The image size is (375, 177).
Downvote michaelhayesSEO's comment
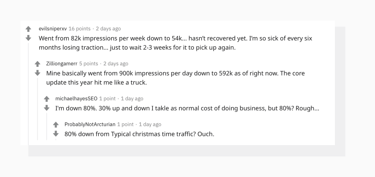[47, 108]
